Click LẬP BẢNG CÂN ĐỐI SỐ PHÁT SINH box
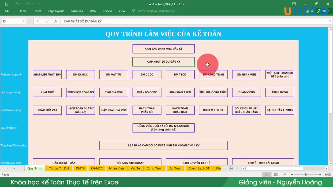 (x=163, y=145)
